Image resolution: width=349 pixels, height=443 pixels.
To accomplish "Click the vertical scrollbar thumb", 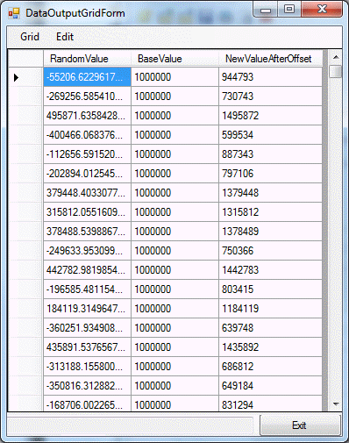I will [x=336, y=71].
